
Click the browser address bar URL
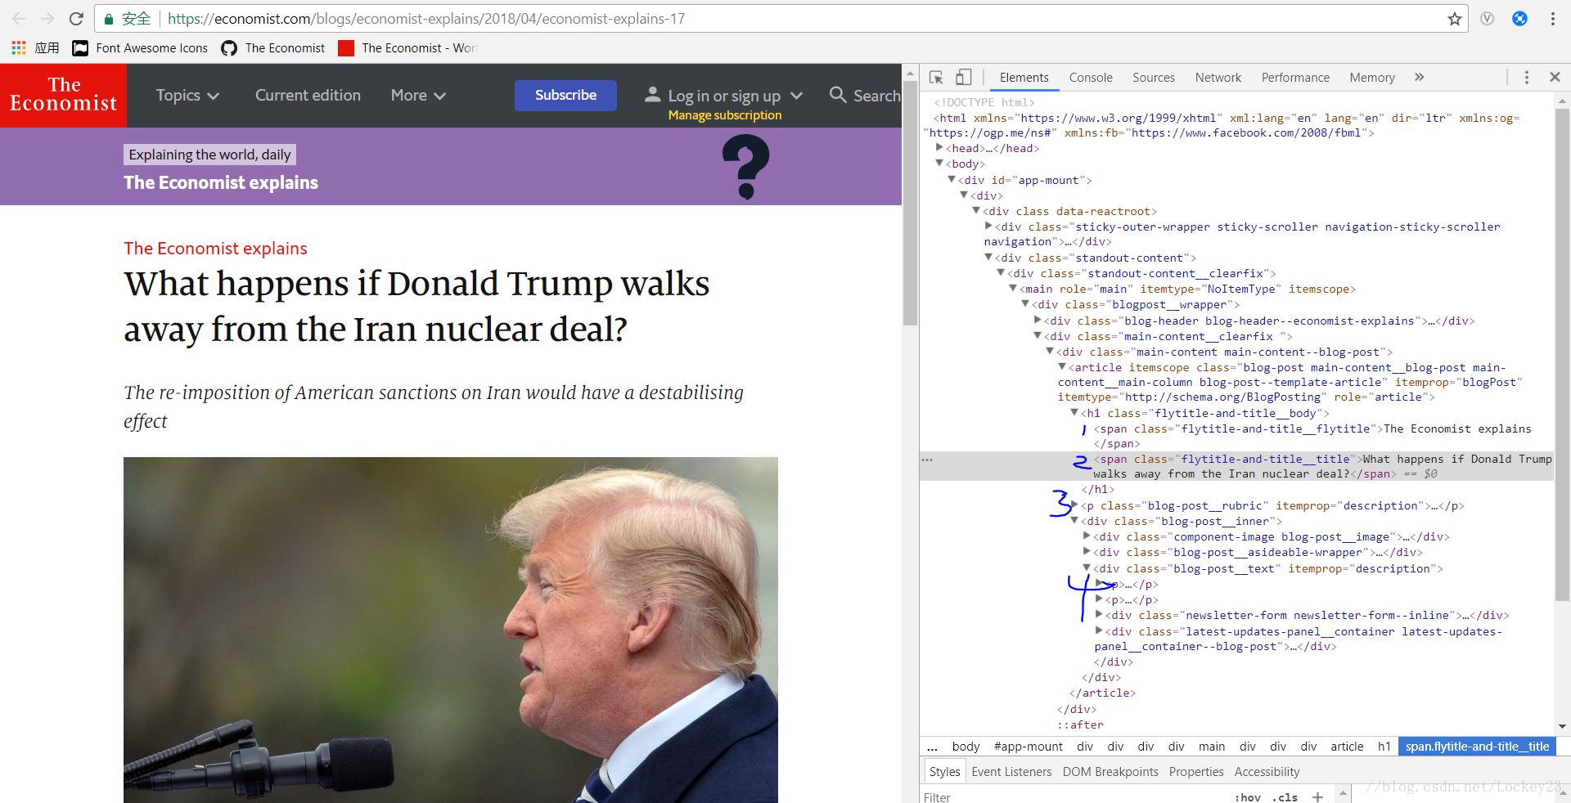(x=425, y=19)
